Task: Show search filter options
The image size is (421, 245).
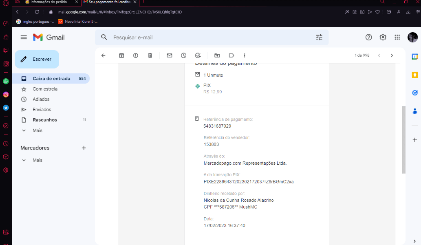Action: point(319,38)
